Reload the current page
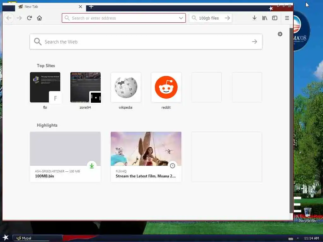Viewport: 323px width, 242px height. click(x=29, y=18)
